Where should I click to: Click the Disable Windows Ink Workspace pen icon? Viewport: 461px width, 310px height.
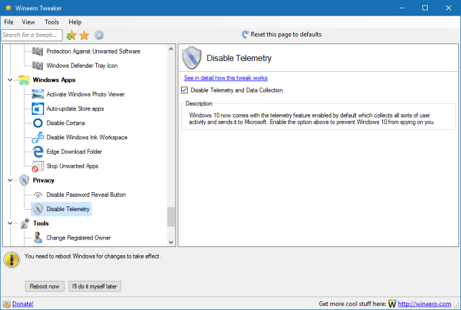pos(38,137)
